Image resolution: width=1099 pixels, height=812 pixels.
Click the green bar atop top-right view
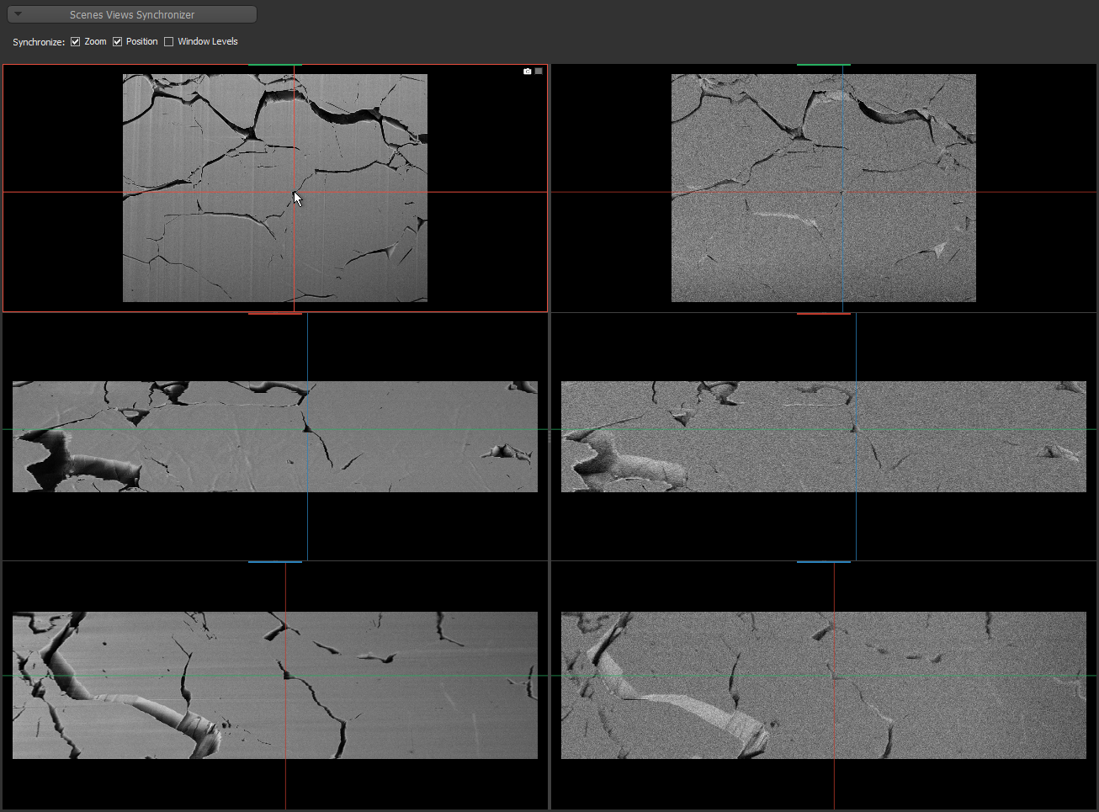tap(823, 64)
